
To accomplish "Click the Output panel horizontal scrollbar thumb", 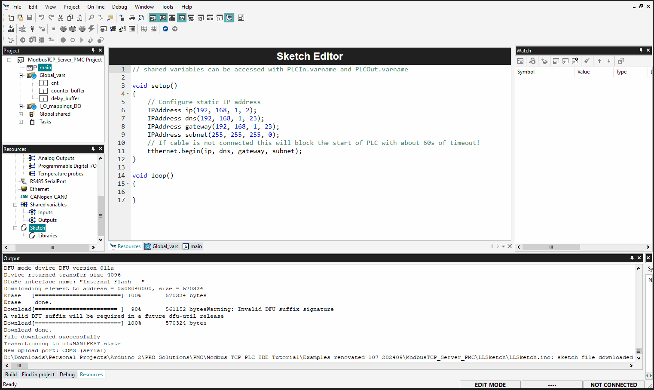I will 19,365.
